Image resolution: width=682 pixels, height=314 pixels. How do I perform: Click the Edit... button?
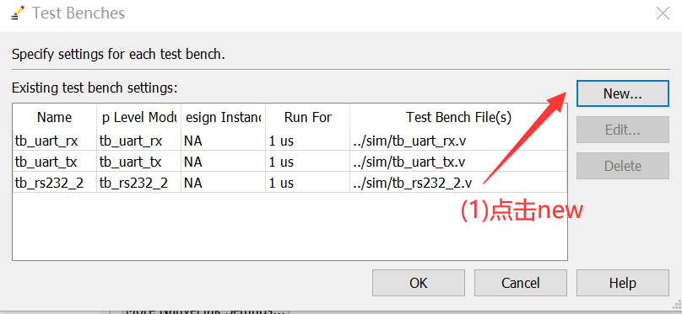pos(622,130)
